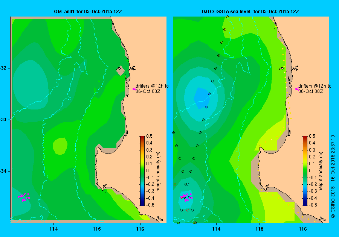
Task: Click the OM_an01 panel's height anomaly colorbar
Action: [142, 171]
